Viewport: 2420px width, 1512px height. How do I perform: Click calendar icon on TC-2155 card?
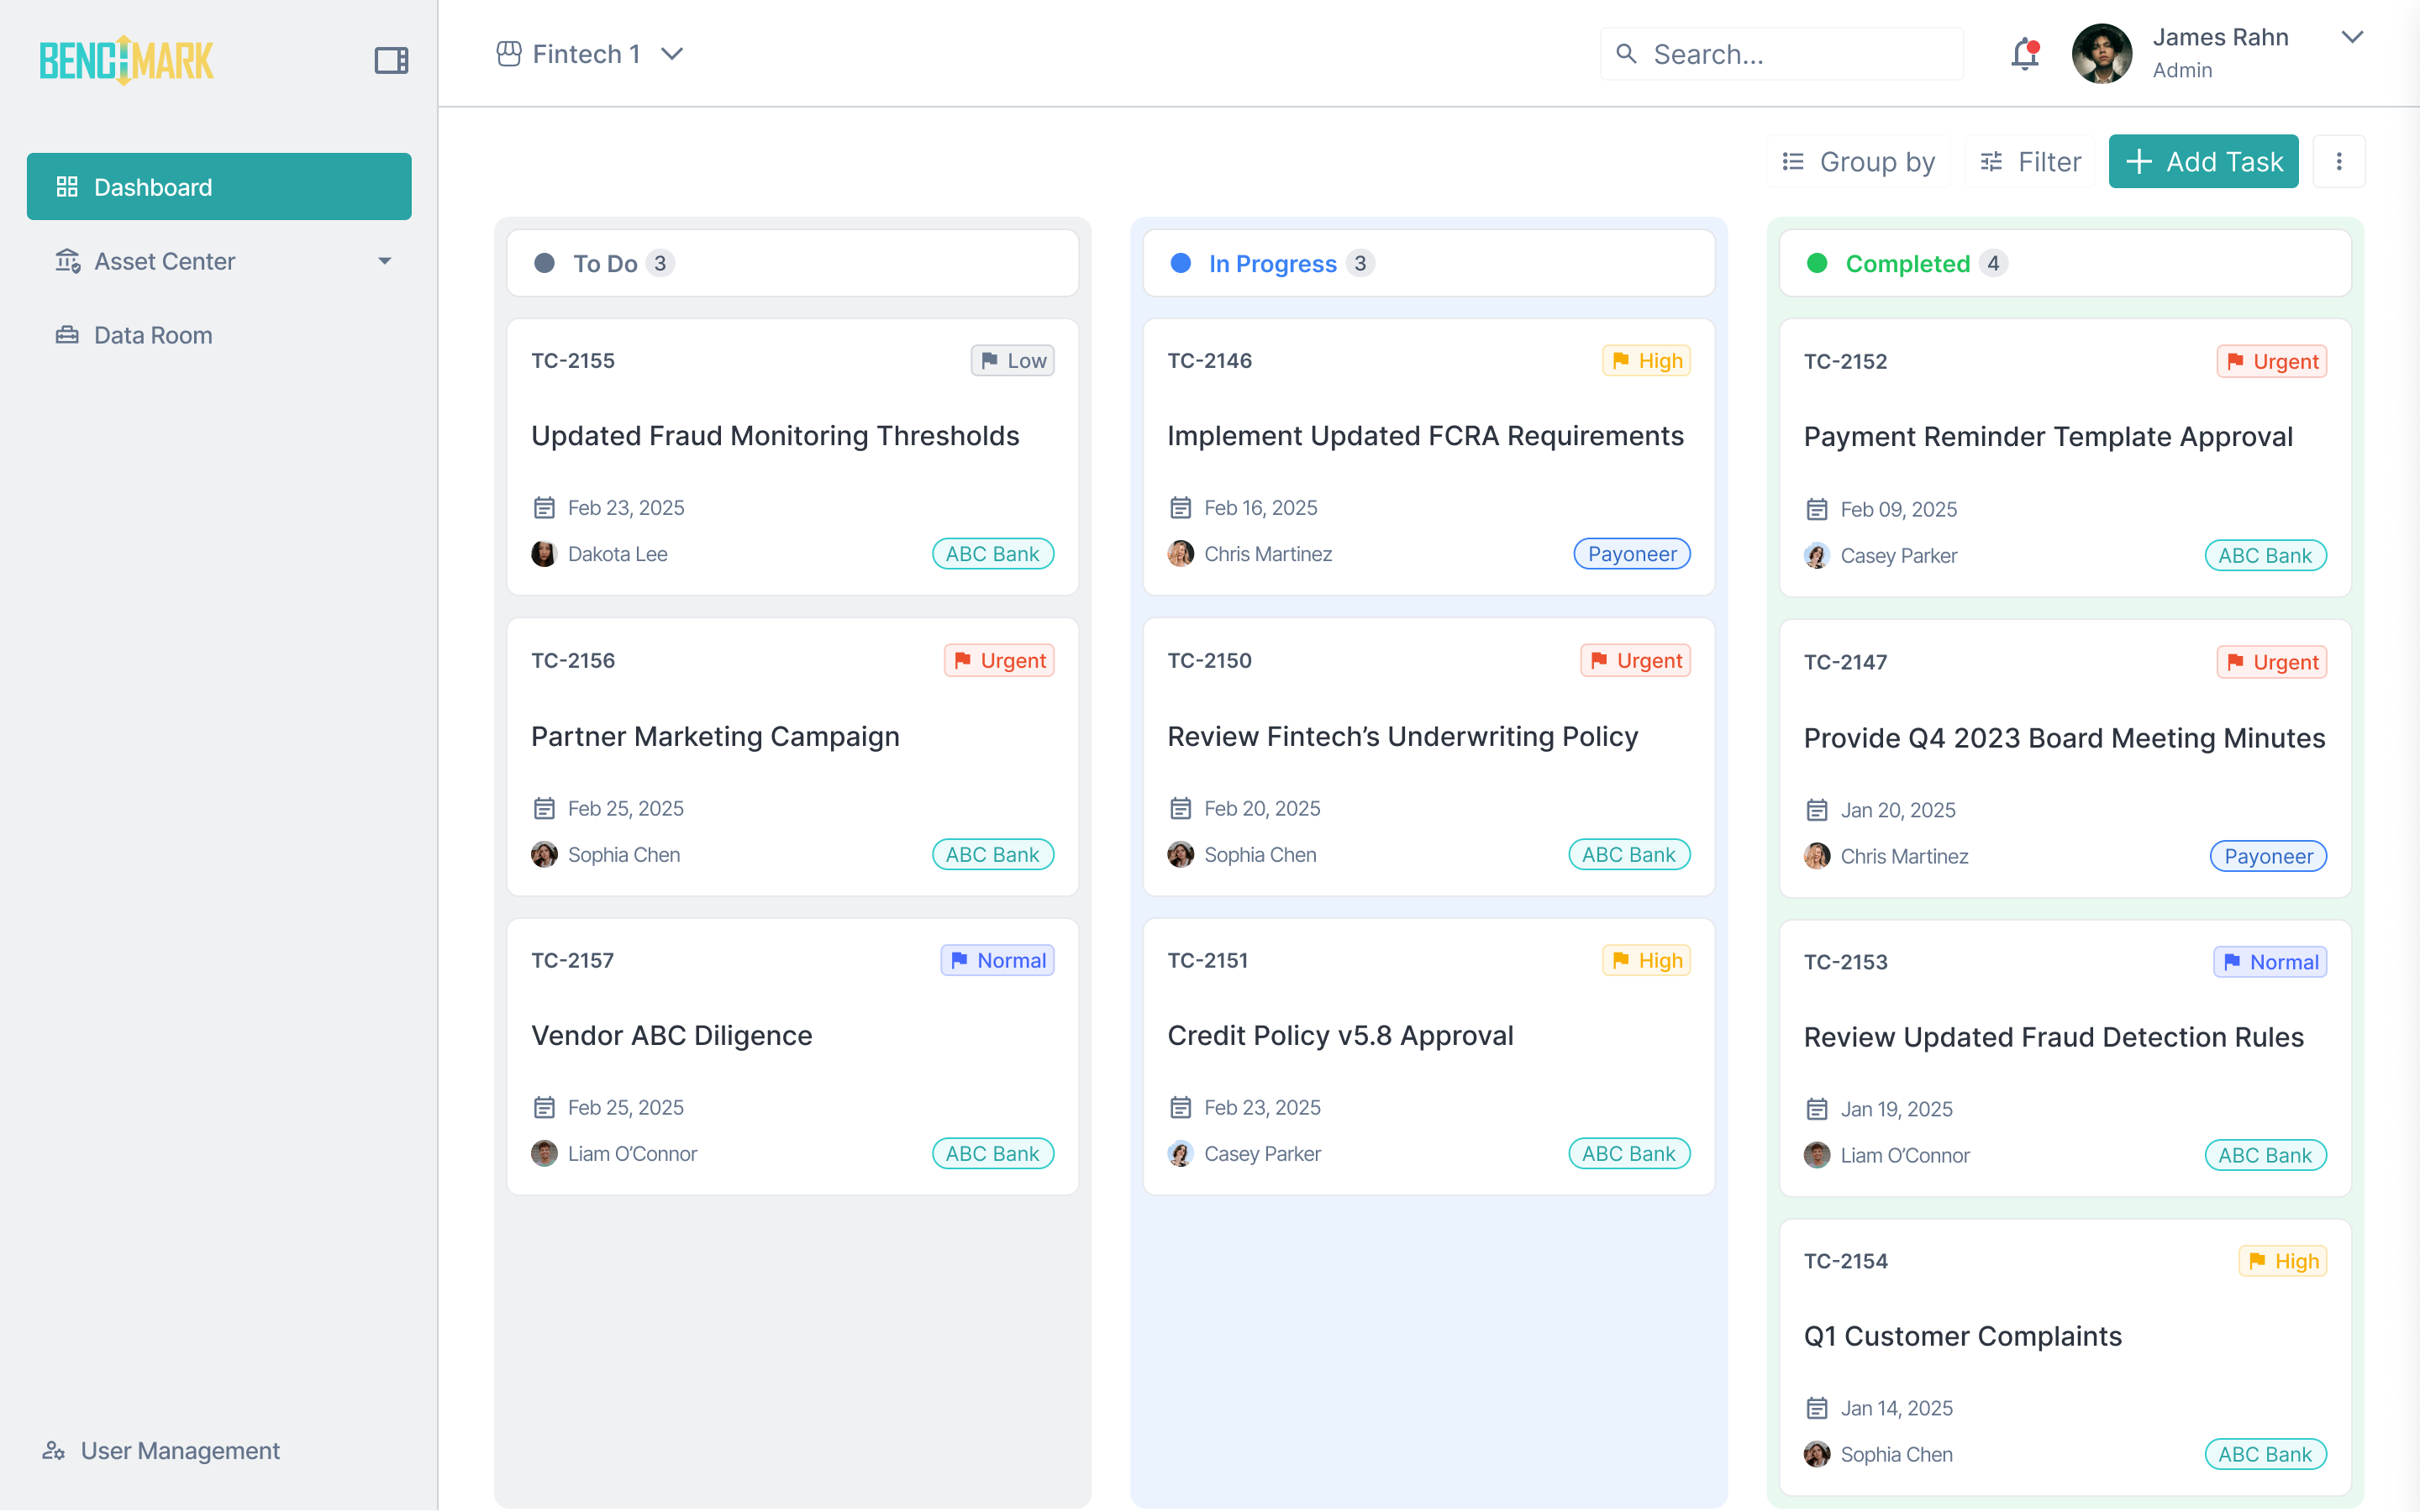(x=544, y=508)
